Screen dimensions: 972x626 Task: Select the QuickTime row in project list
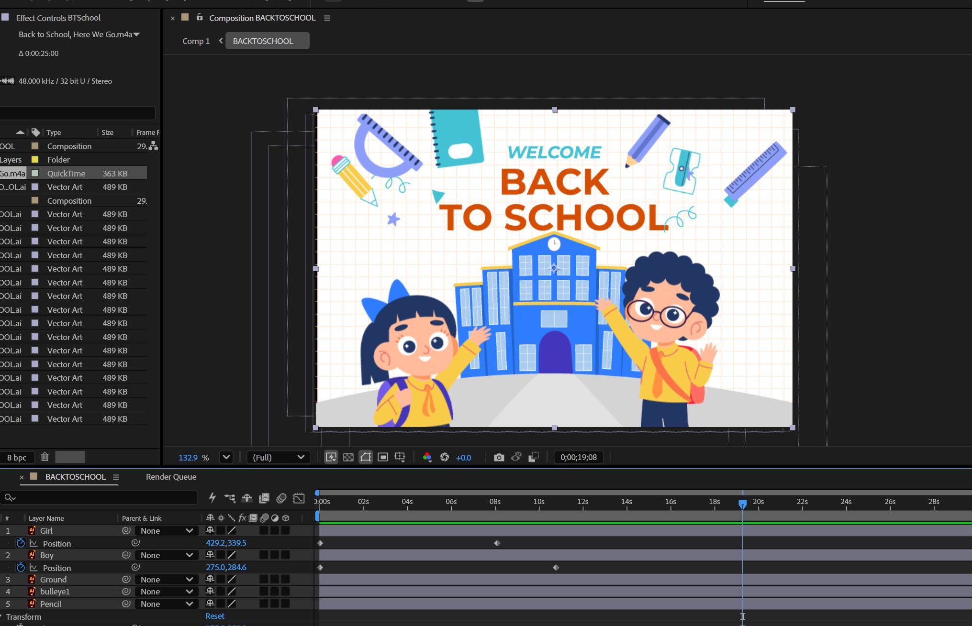click(x=73, y=174)
